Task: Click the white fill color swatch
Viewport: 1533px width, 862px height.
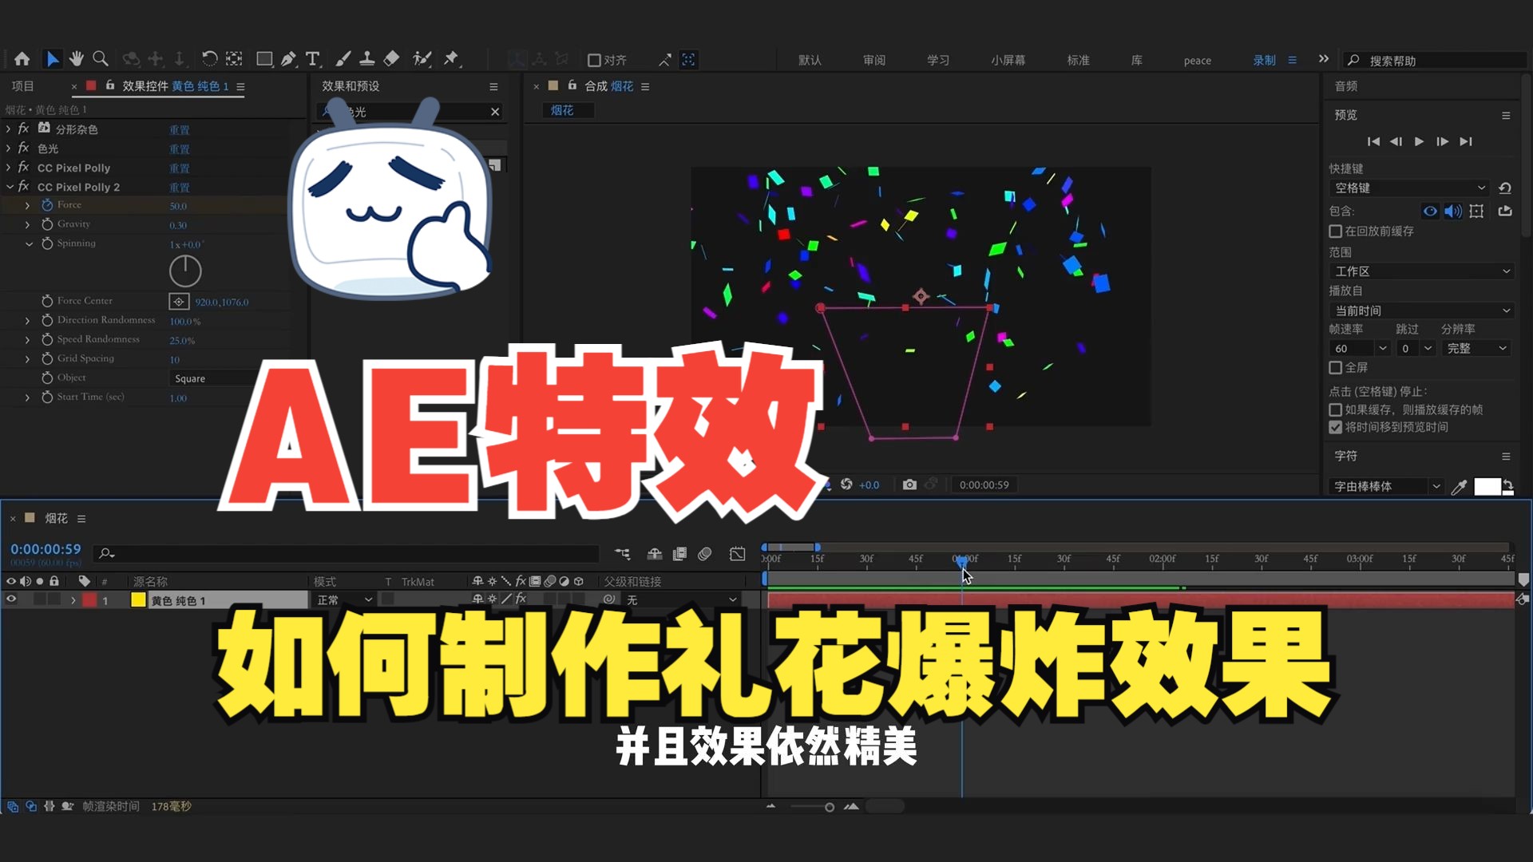Action: tap(1486, 487)
